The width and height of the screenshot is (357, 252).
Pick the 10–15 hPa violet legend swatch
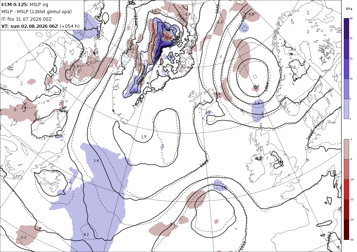click(346, 69)
